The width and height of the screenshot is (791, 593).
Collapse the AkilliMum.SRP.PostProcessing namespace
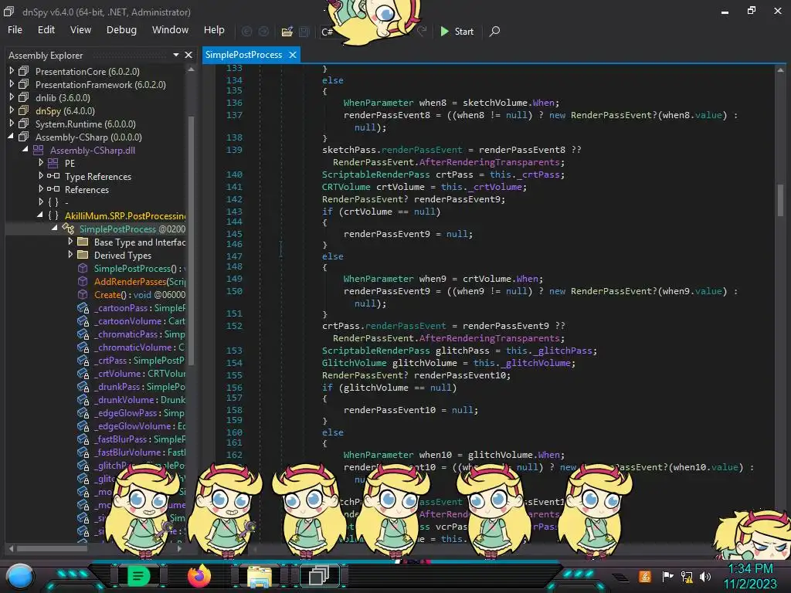coord(40,215)
